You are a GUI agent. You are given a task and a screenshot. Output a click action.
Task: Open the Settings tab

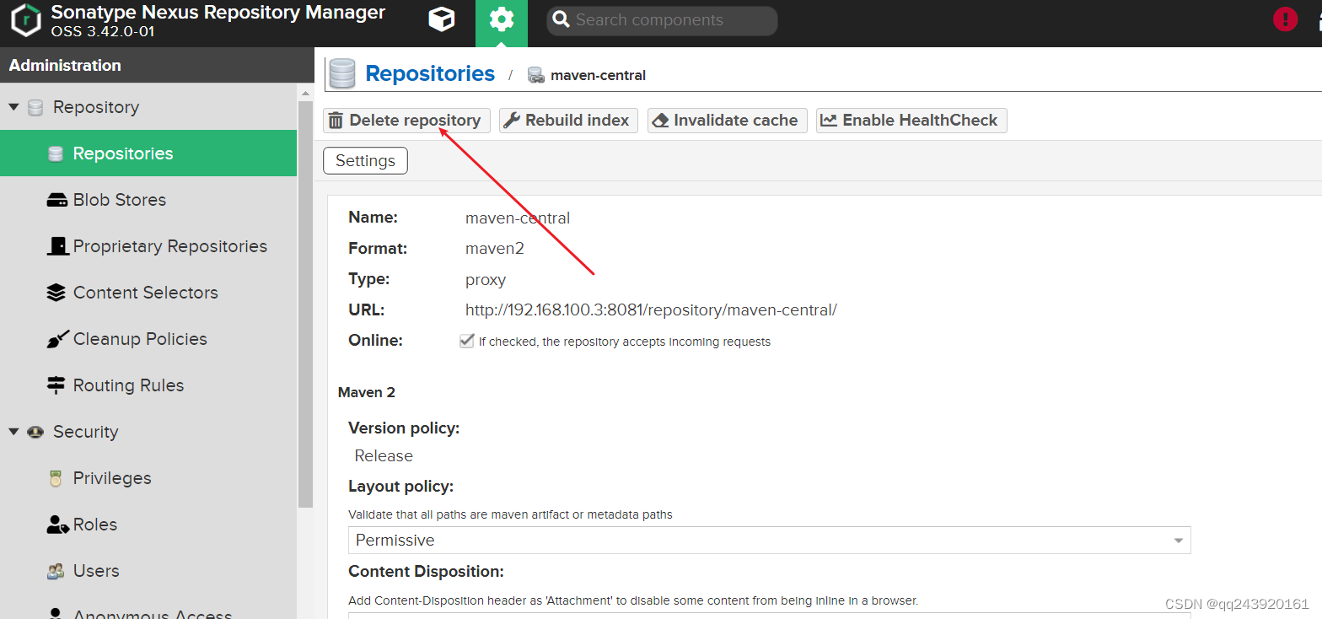365,160
